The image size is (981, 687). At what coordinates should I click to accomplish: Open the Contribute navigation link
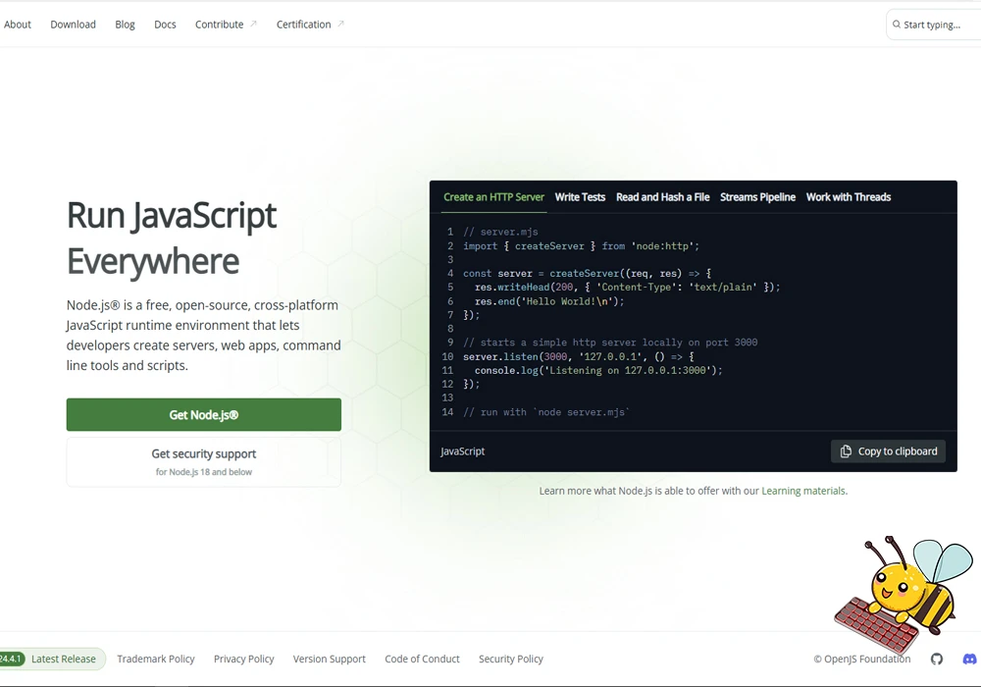click(219, 25)
